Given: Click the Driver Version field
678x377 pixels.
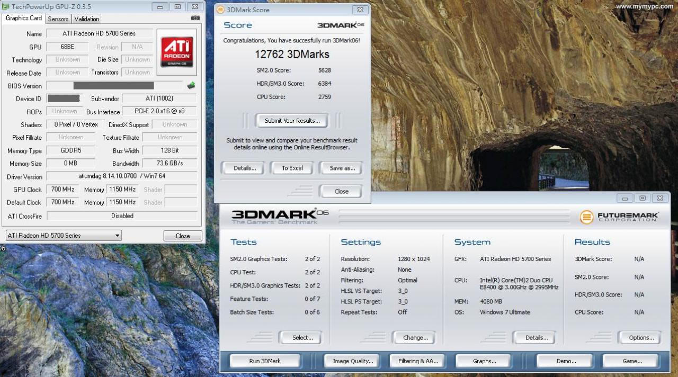Looking at the screenshot, I should [x=122, y=176].
